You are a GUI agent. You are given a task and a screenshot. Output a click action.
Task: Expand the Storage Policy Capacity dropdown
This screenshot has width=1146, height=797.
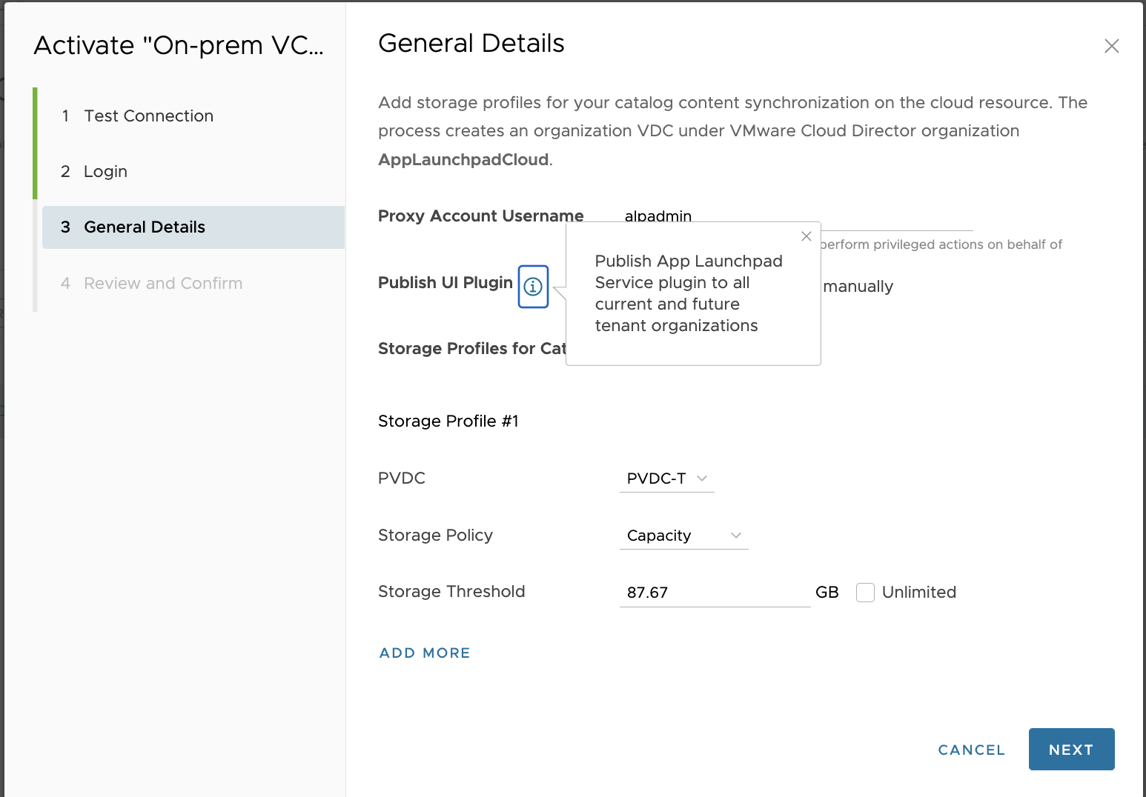tap(683, 536)
